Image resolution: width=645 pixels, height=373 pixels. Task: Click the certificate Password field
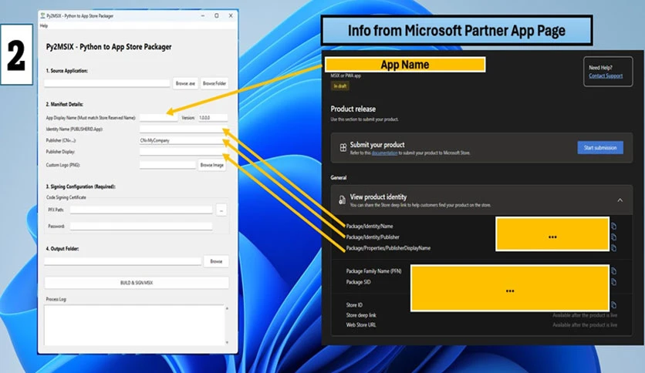point(141,227)
